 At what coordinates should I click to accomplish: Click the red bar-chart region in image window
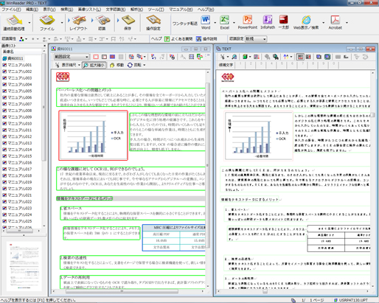click(x=93, y=136)
